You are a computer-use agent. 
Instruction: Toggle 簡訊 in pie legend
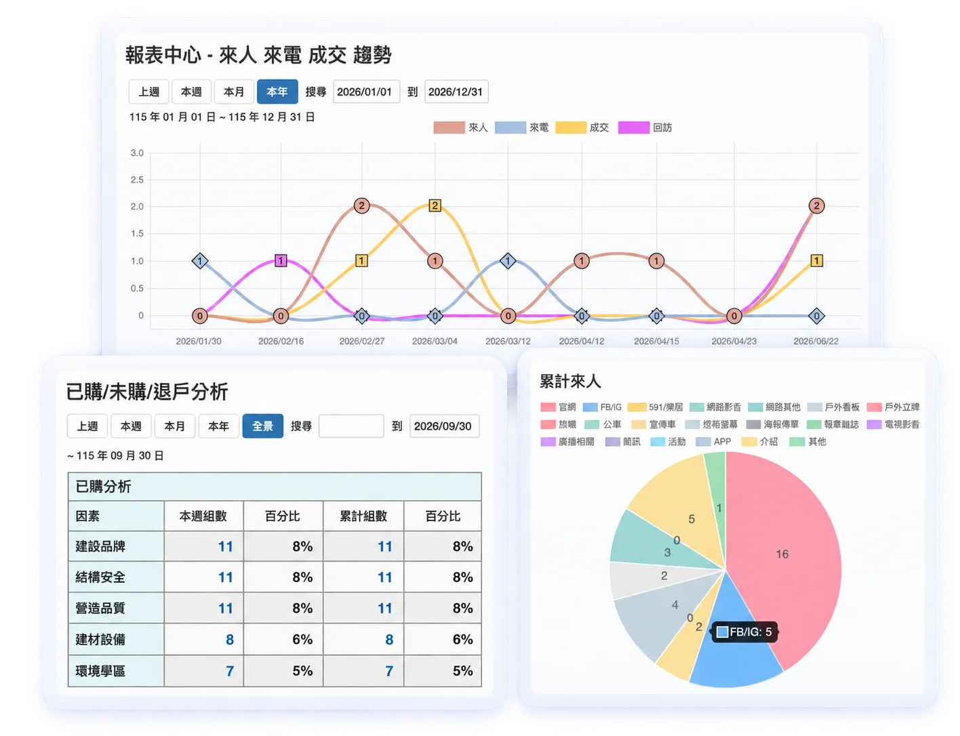[x=622, y=441]
